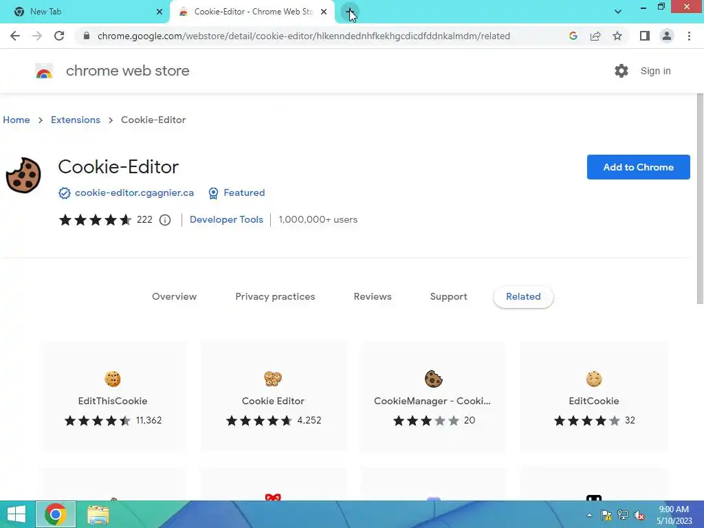Close the Cookie-Editor Chrome Web Store tab
Image resolution: width=704 pixels, height=528 pixels.
pos(324,12)
